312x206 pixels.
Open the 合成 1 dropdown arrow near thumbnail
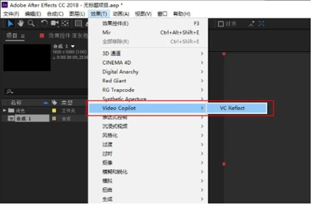point(73,46)
